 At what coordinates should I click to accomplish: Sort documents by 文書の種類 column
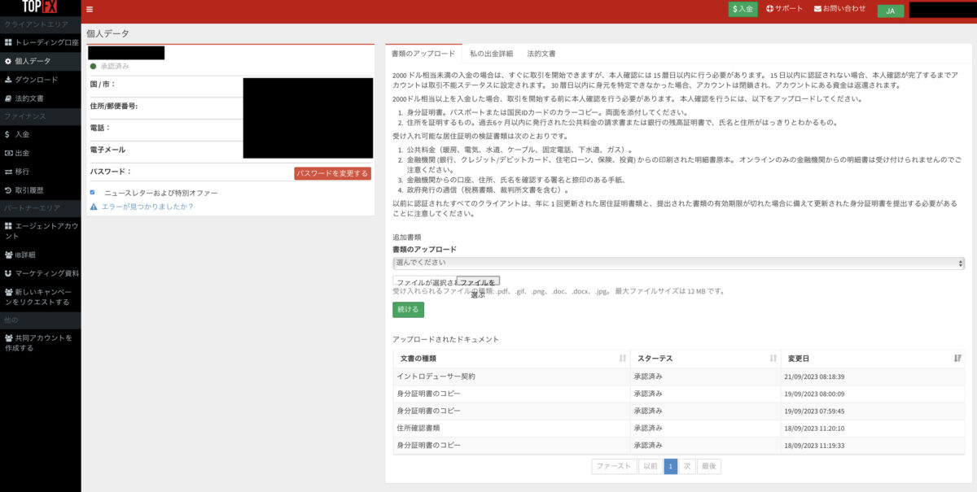(622, 359)
